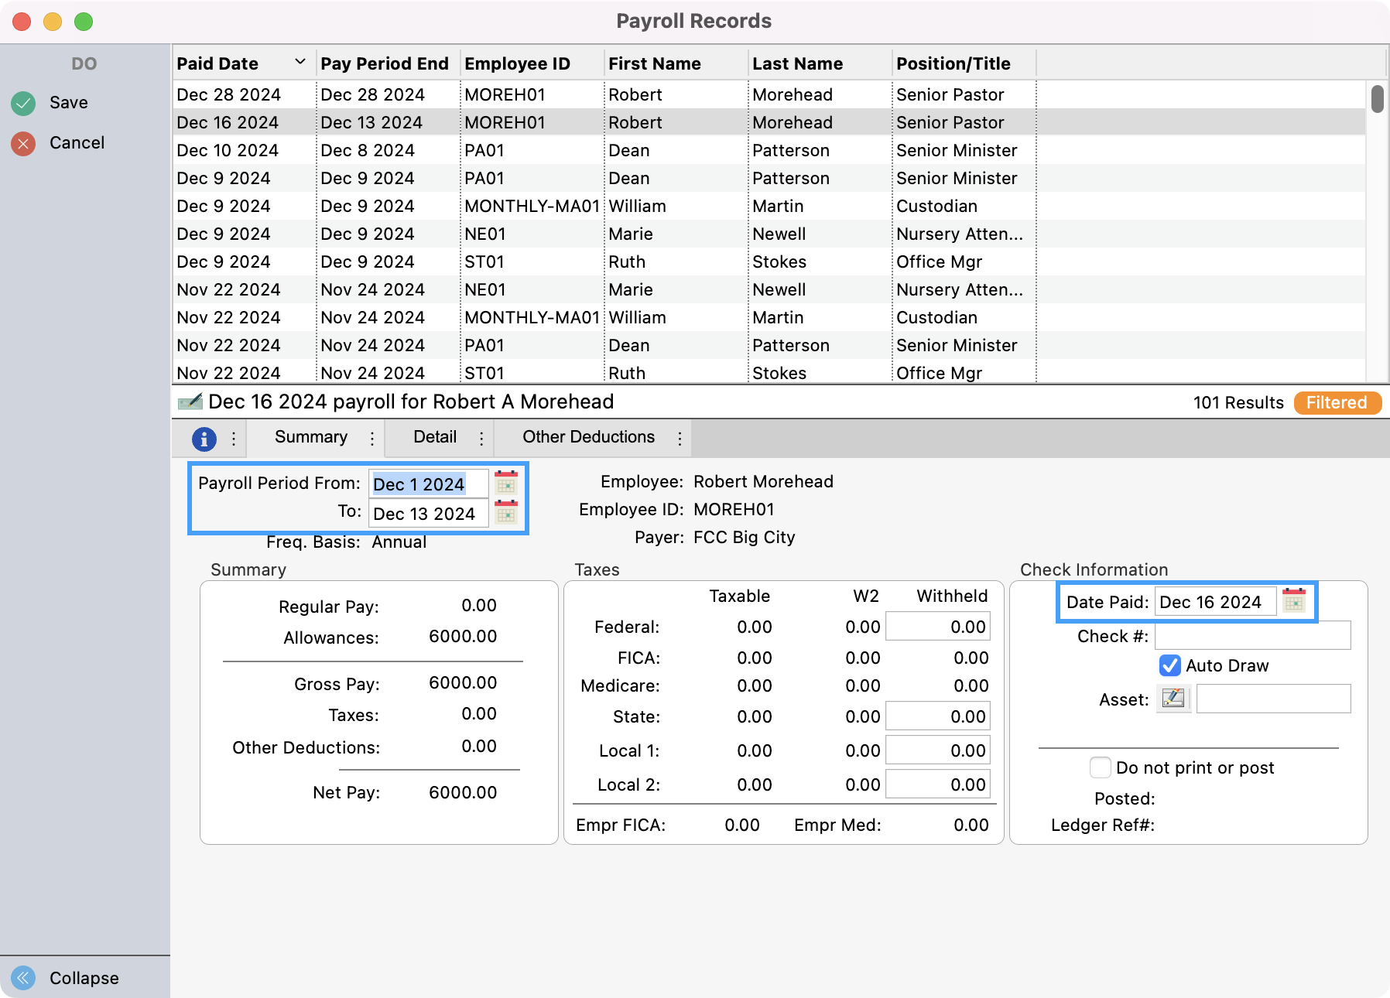Enable Do not print or post
Image resolution: width=1390 pixels, height=998 pixels.
(1100, 767)
